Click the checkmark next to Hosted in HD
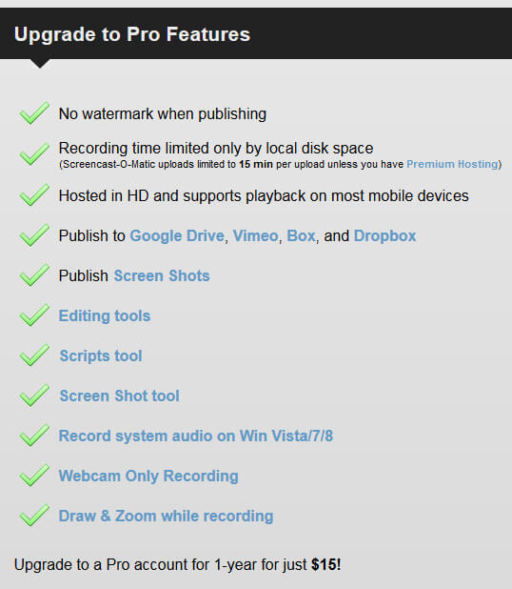 34,194
